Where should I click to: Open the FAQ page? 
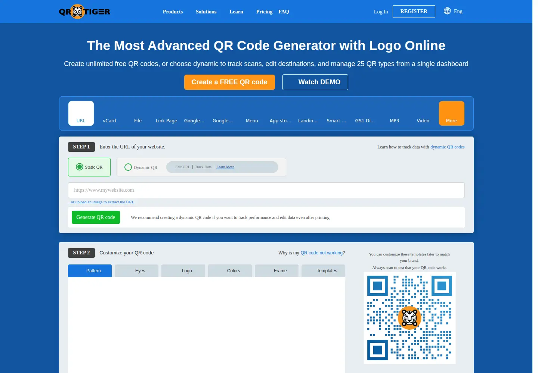[284, 12]
